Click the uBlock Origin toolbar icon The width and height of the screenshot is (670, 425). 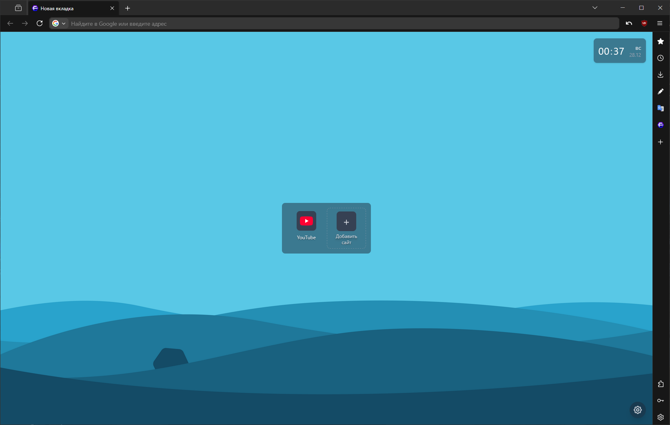point(644,23)
